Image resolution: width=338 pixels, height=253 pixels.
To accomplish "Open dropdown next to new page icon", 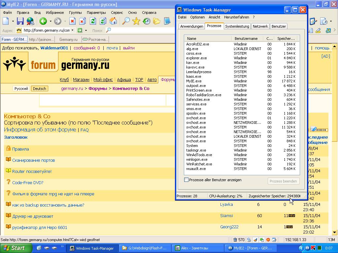I will pos(13,21).
